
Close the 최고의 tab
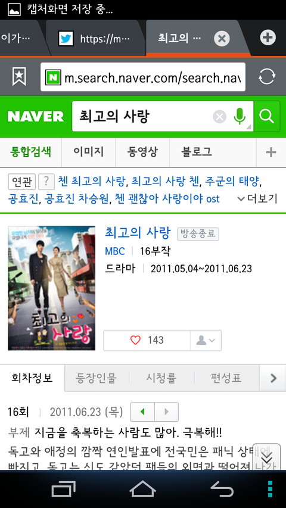pyautogui.click(x=222, y=39)
